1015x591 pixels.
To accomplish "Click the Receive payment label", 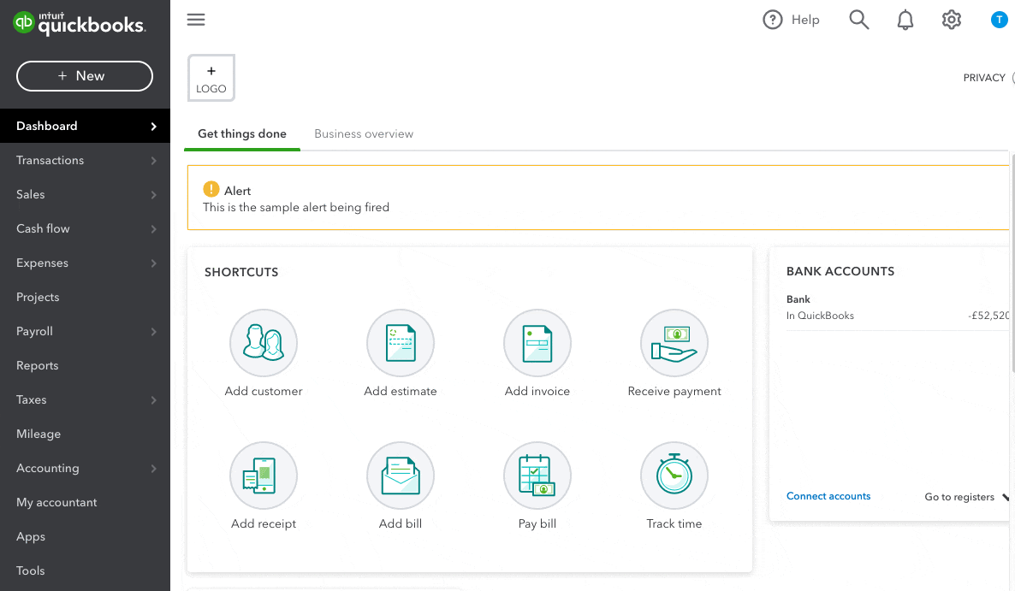I will 674,391.
